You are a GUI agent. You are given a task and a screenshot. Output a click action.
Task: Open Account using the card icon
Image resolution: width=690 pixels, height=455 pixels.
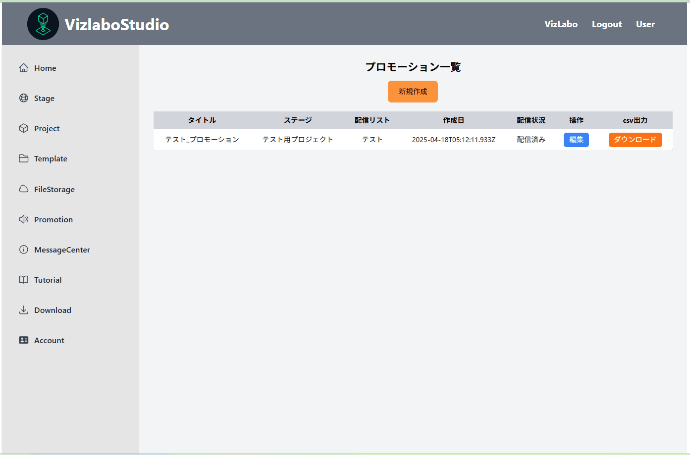[x=23, y=340]
